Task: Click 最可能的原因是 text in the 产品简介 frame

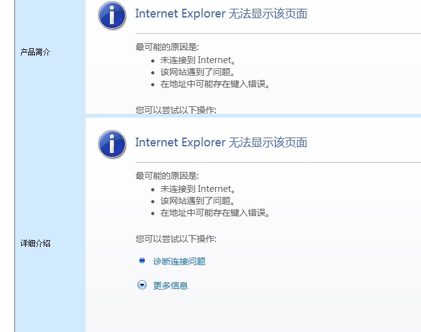Action: point(167,48)
